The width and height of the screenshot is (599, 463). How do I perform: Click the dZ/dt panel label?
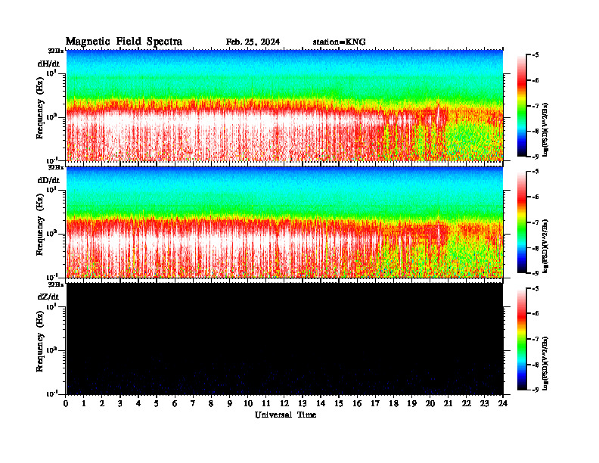pyautogui.click(x=48, y=297)
